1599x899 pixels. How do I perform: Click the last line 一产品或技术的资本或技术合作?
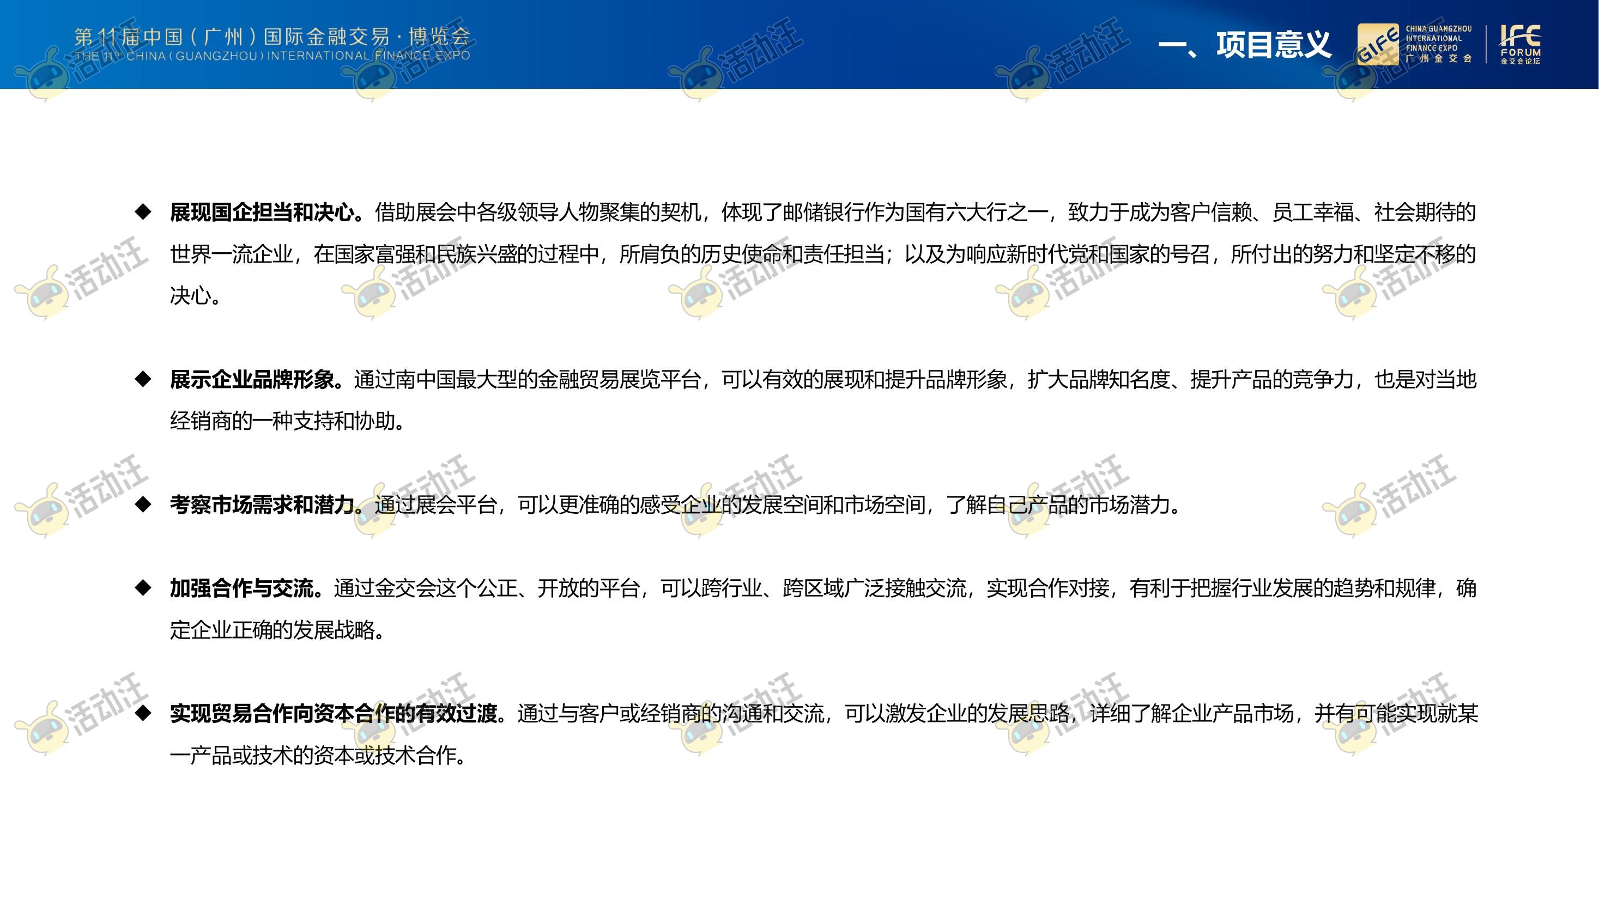tap(318, 756)
